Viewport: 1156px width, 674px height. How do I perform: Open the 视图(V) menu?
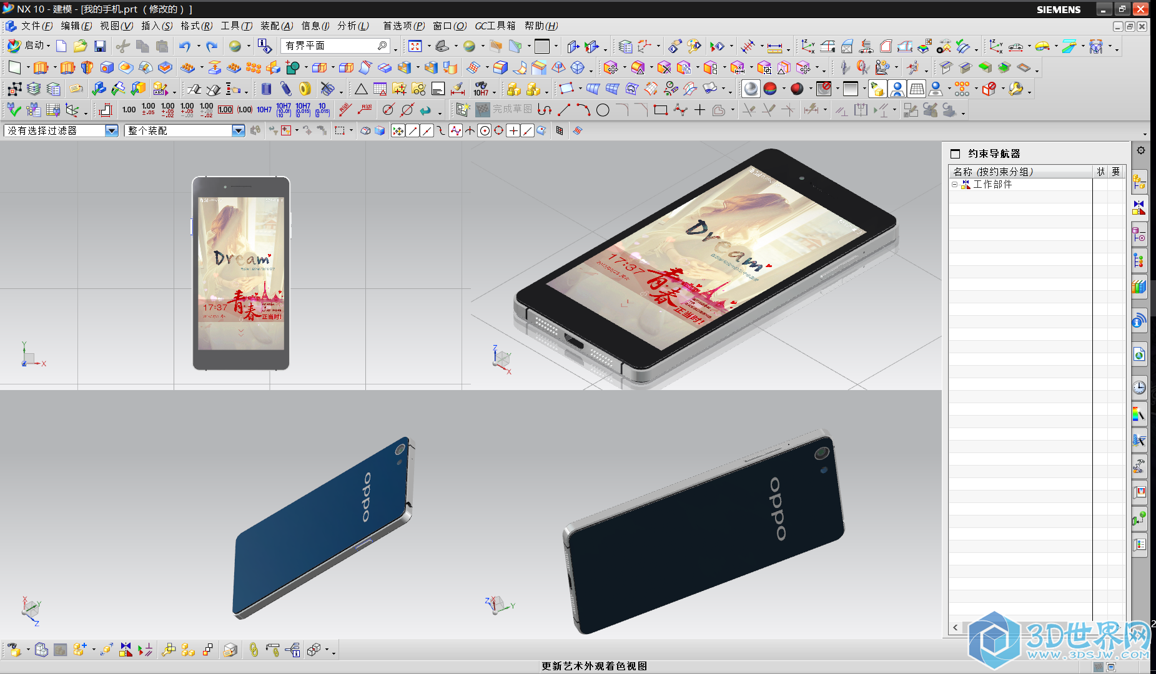[x=116, y=26]
